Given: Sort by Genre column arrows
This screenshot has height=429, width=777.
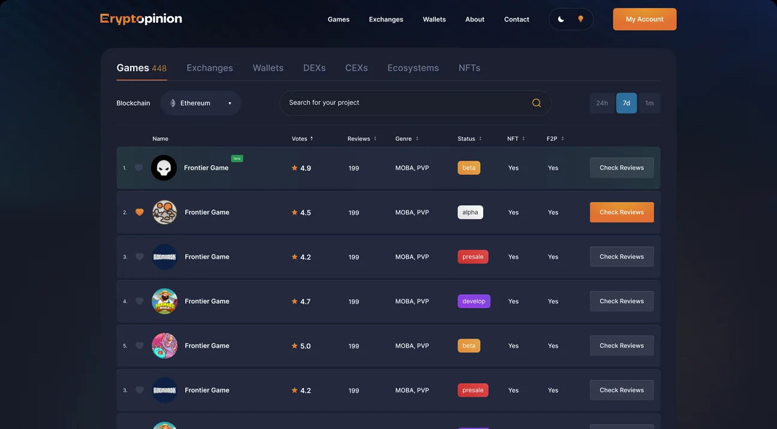Looking at the screenshot, I should (417, 138).
